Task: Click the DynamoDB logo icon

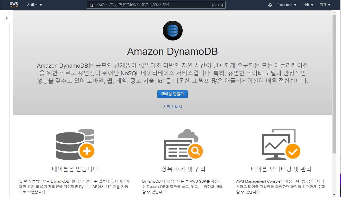Action: 173,31
